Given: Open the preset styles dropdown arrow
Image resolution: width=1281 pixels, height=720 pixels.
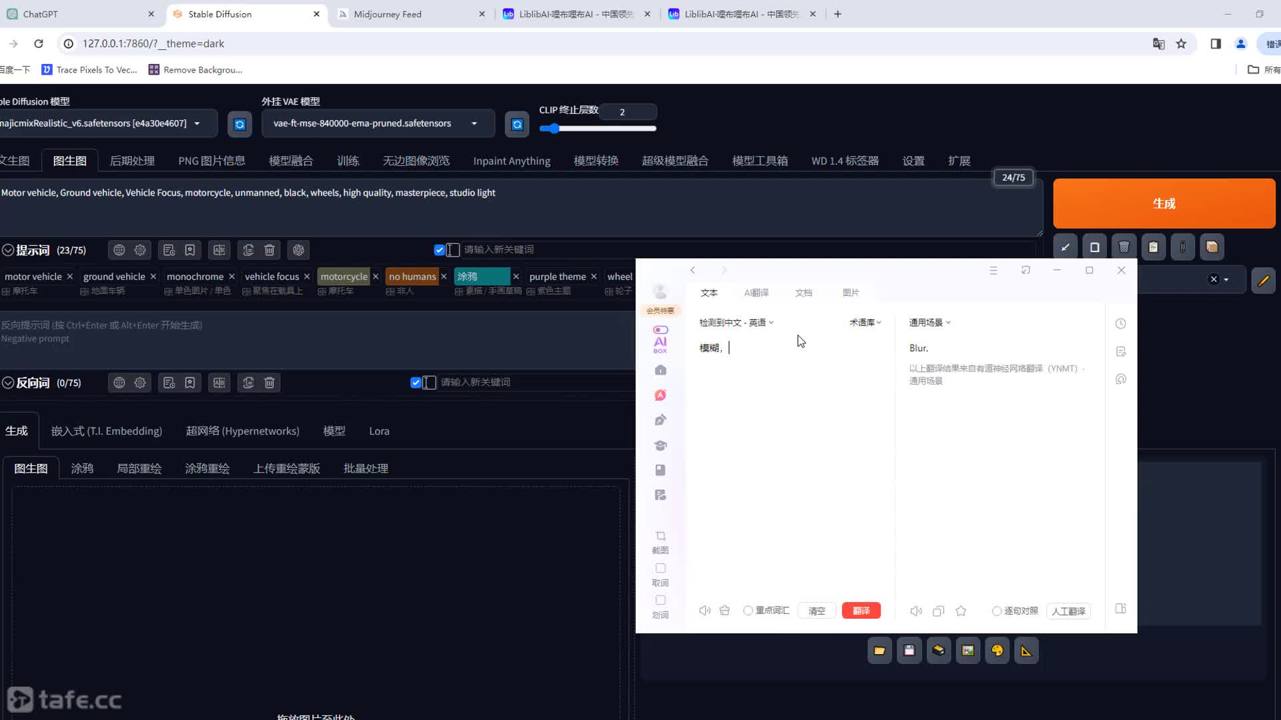Looking at the screenshot, I should [1226, 279].
